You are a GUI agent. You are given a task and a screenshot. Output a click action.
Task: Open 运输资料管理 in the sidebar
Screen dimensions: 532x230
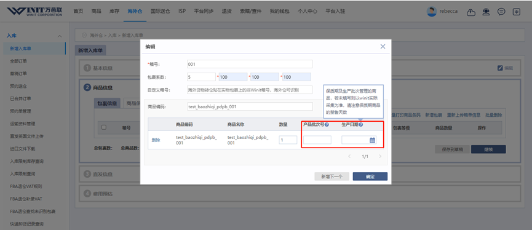coord(23,124)
